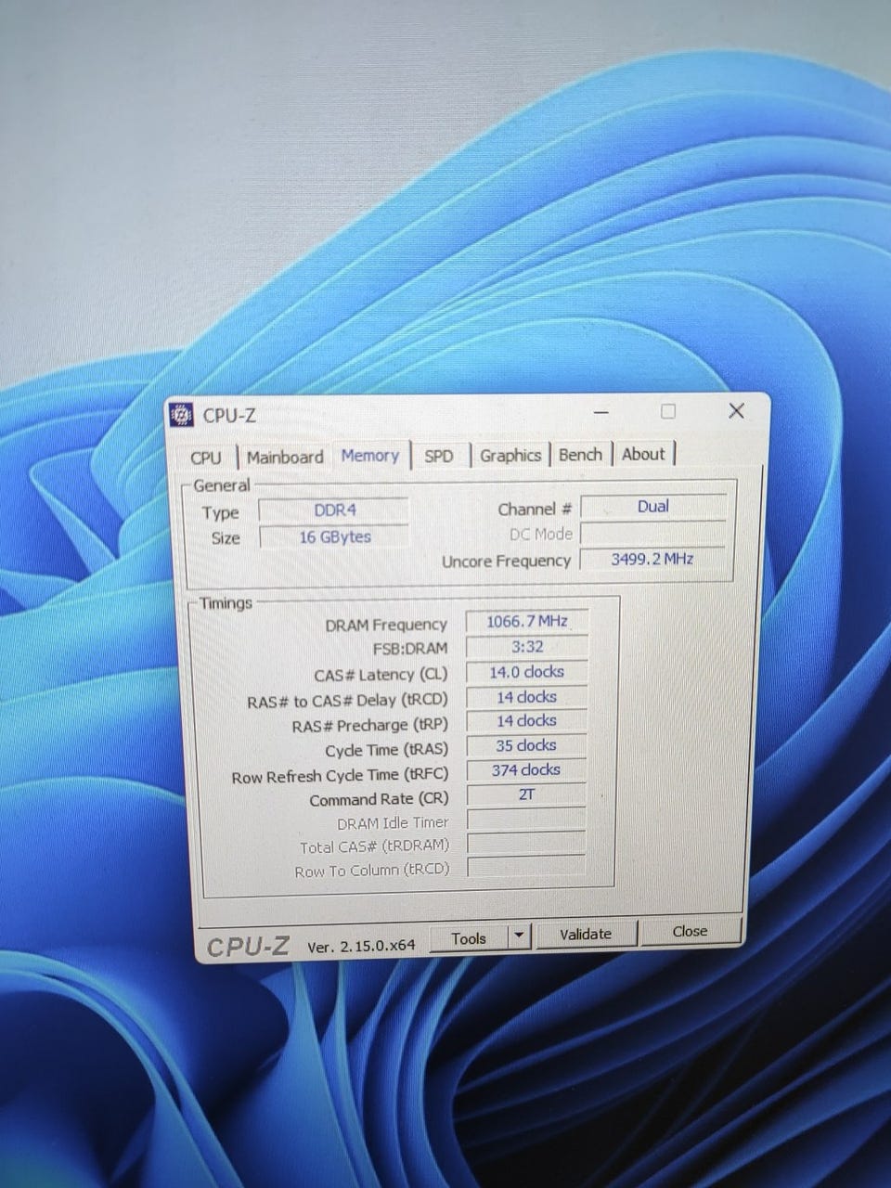Viewport: 891px width, 1188px height.
Task: Click the Validate button
Action: tap(586, 934)
